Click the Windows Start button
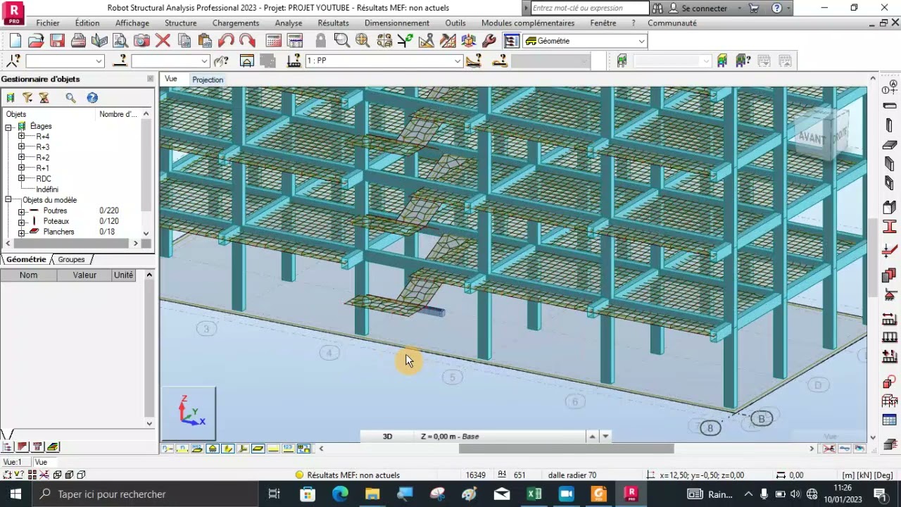The image size is (901, 507). [15, 494]
